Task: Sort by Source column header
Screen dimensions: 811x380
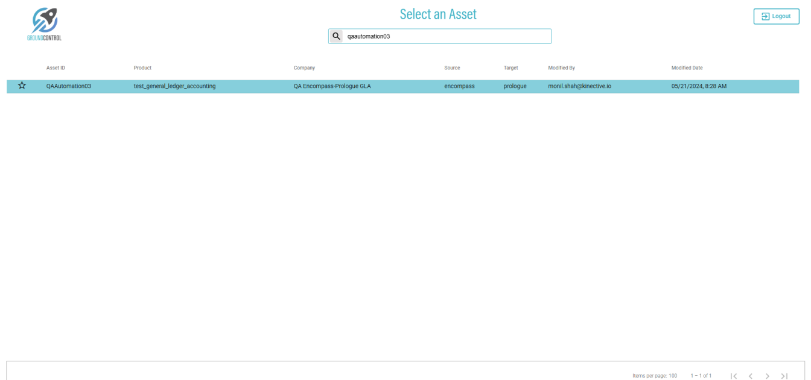Action: 452,68
